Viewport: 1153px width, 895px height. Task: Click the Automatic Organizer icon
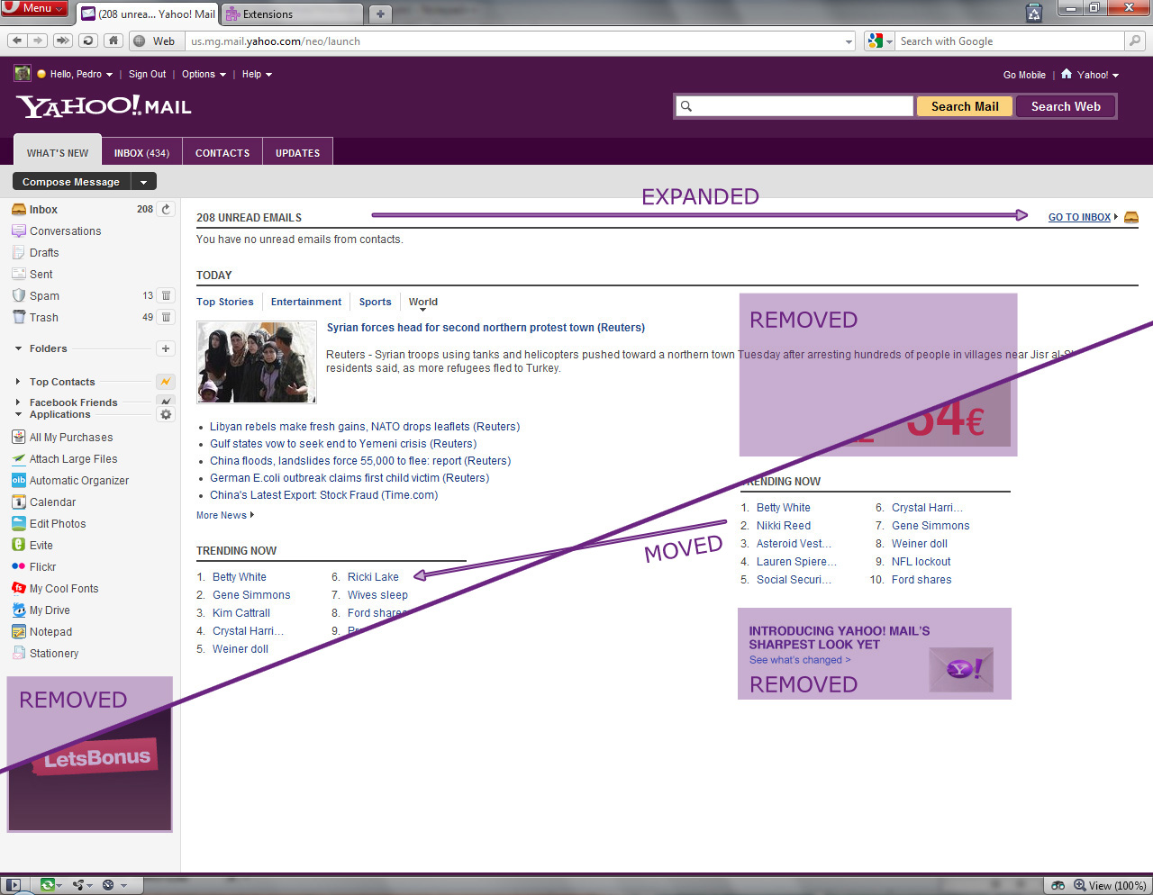click(x=19, y=480)
